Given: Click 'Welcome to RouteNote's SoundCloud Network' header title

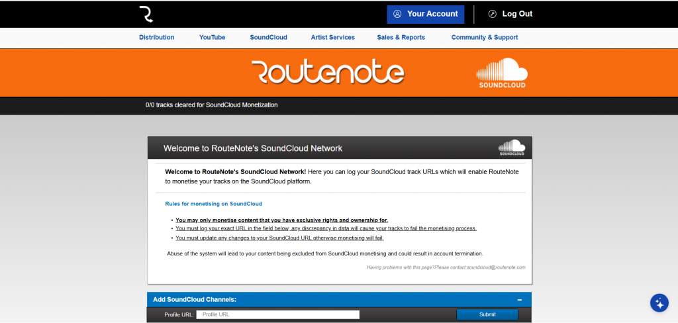Looking at the screenshot, I should coord(253,148).
